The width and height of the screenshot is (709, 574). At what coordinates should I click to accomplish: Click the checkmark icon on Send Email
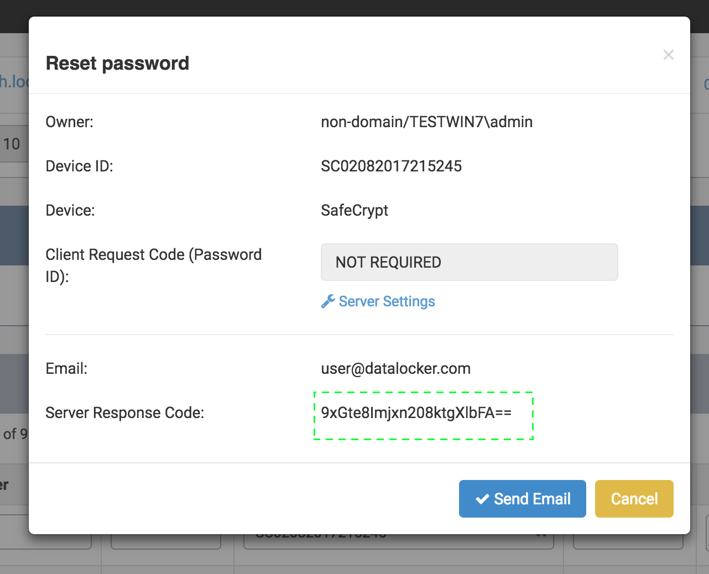[x=482, y=499]
